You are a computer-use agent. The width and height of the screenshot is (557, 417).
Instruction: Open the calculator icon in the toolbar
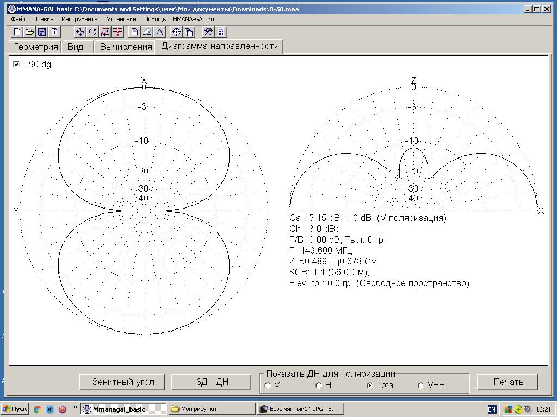[221, 32]
